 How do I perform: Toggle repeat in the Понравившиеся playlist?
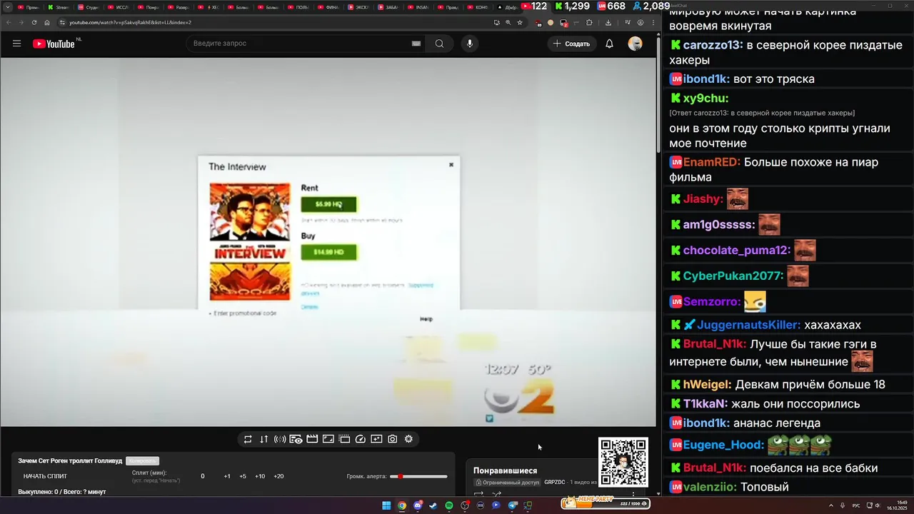click(479, 494)
